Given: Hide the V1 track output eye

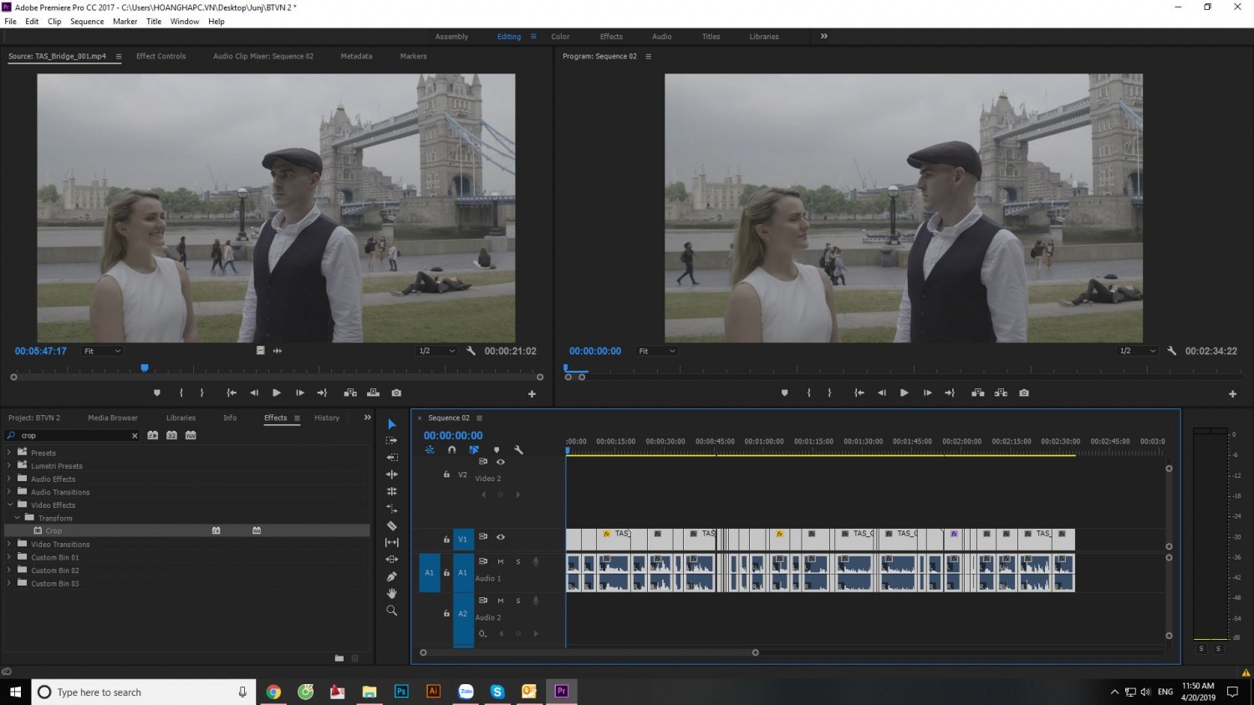Looking at the screenshot, I should [501, 537].
